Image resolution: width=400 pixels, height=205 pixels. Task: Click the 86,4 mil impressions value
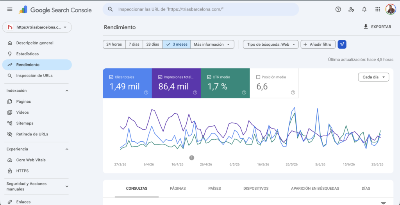[x=173, y=87]
